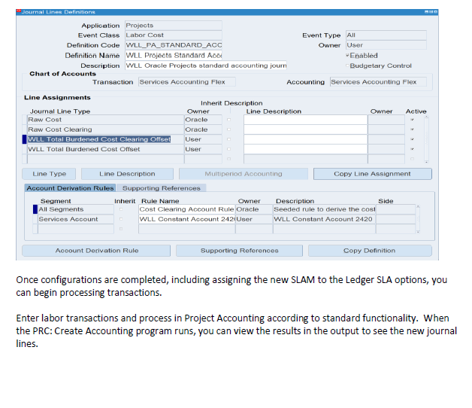The image size is (472, 408).
Task: Click Transaction chart of accounts field
Action: [187, 82]
